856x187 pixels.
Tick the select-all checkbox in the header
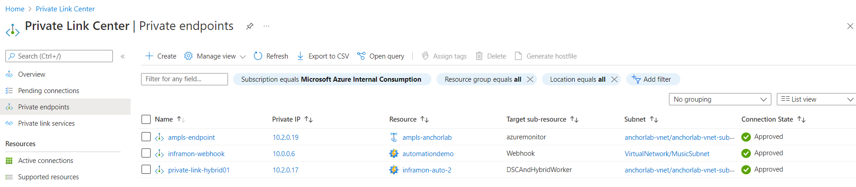tap(146, 119)
